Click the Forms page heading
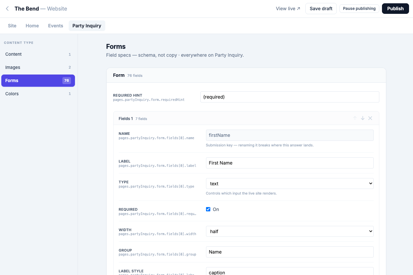The image size is (413, 275). (116, 46)
